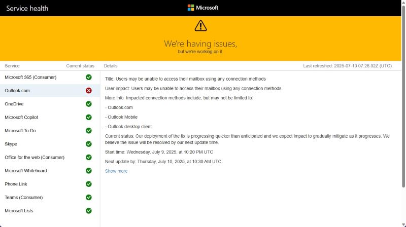Click green check icon for Microsoft 365 (Consumer)
Image resolution: width=406 pixels, height=227 pixels.
tap(88, 78)
